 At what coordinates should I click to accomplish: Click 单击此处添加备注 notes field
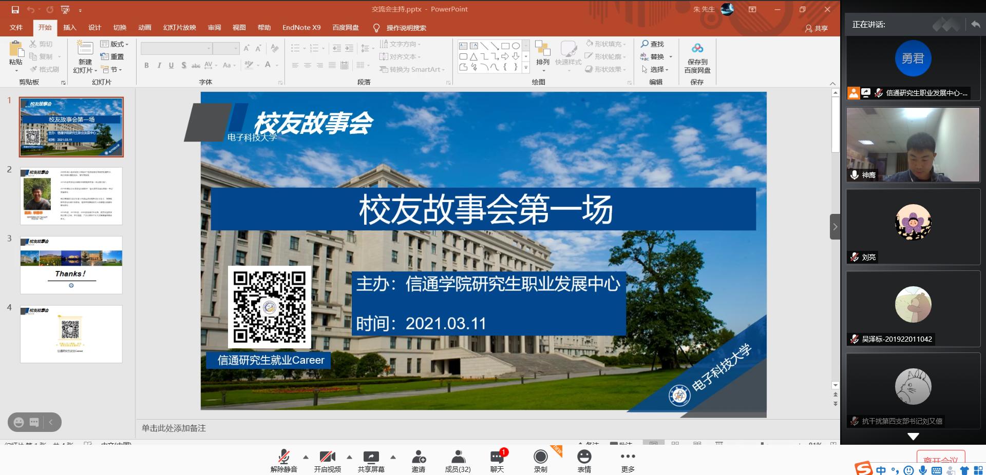174,428
